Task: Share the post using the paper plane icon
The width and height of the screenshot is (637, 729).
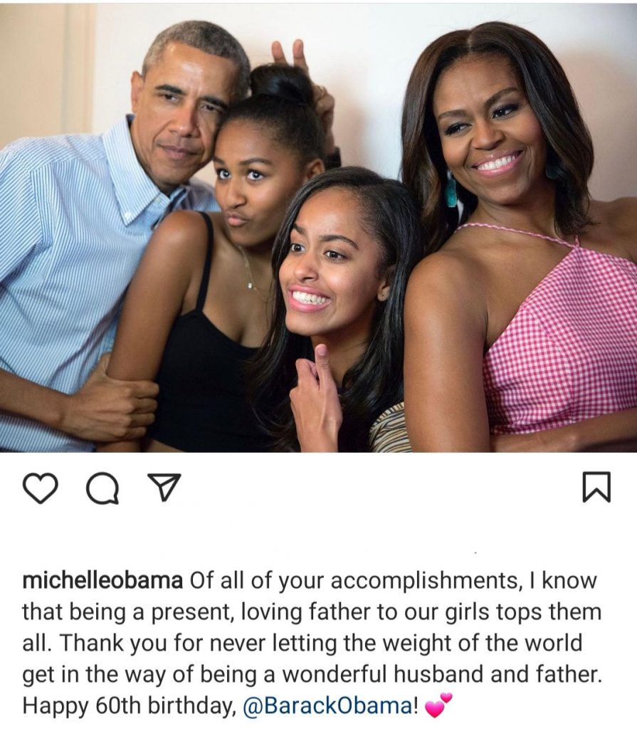Action: pyautogui.click(x=164, y=487)
